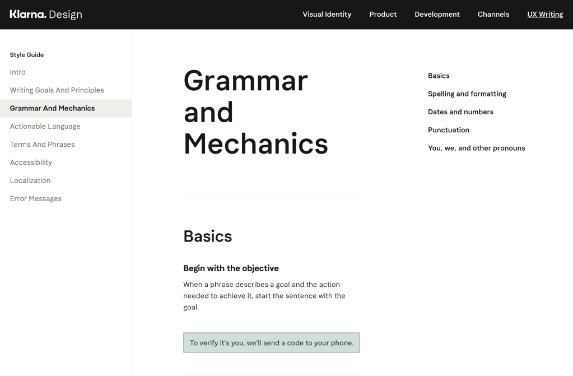Select Grammar And Mechanics sidebar item
The width and height of the screenshot is (573, 376).
coord(52,108)
